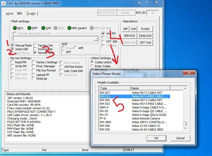Screen dimensions: 212x156
Task: Open the product code dropdown arrow
Action: (x=96, y=39)
